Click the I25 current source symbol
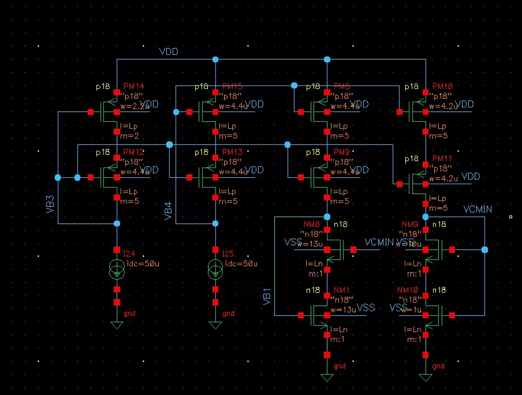This screenshot has width=522, height=395. coord(215,269)
